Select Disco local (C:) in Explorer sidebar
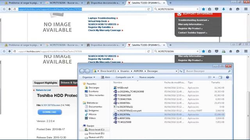 coord(96,129)
